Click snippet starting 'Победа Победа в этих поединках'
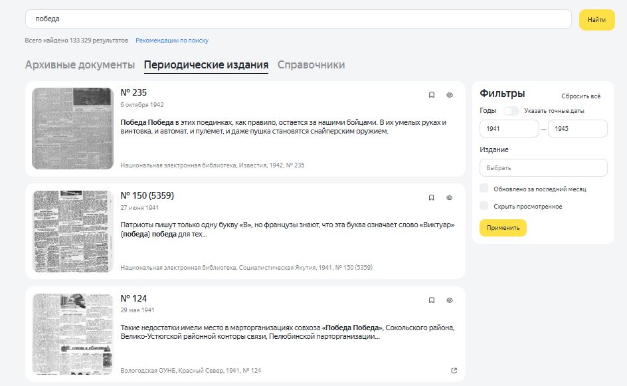The width and height of the screenshot is (627, 386). [x=283, y=127]
